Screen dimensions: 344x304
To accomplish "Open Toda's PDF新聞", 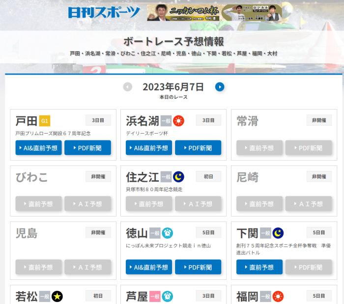I will (87, 148).
